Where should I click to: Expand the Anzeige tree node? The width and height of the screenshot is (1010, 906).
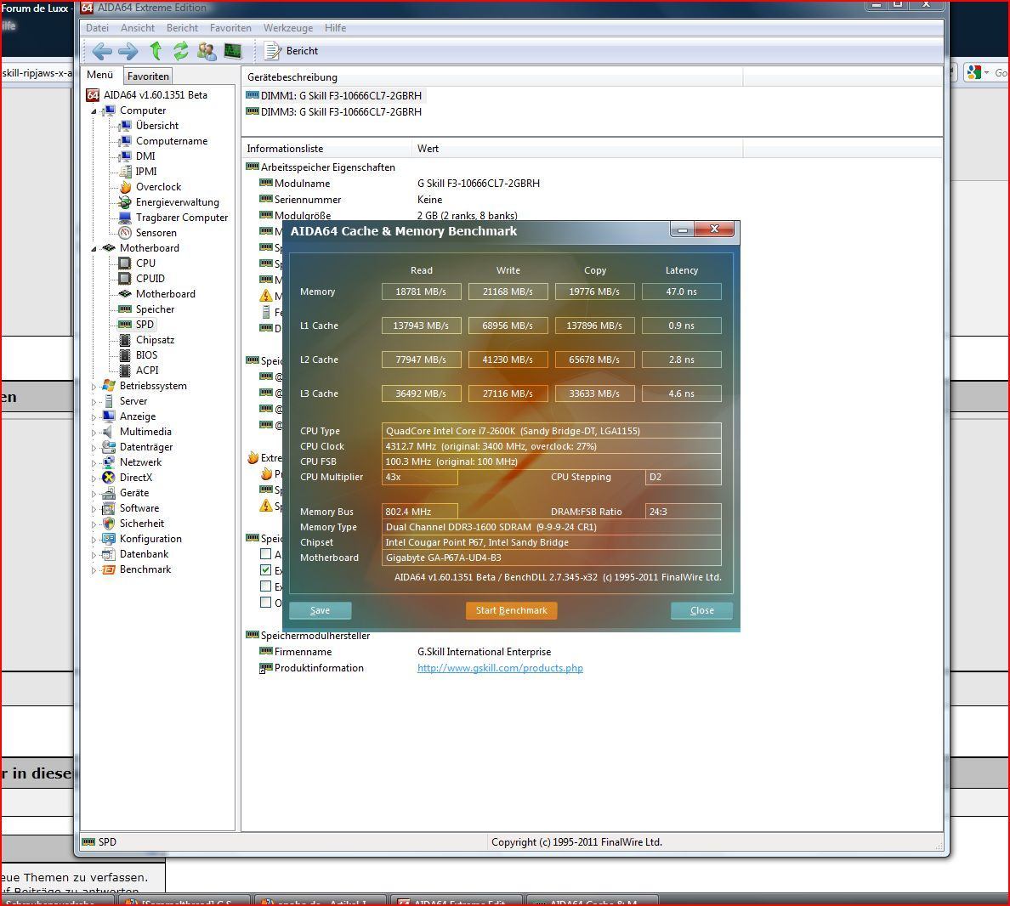[94, 417]
